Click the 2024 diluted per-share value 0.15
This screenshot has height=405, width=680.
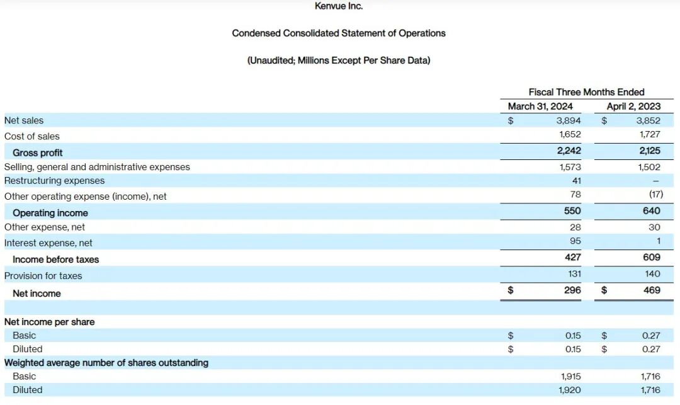574,349
